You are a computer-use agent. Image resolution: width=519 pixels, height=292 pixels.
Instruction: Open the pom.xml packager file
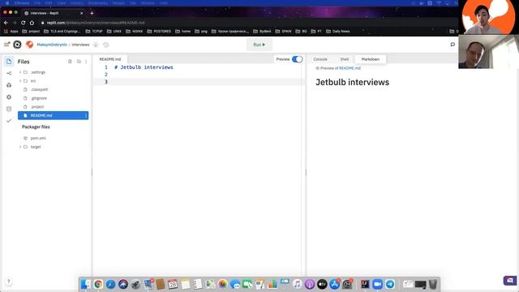point(38,138)
